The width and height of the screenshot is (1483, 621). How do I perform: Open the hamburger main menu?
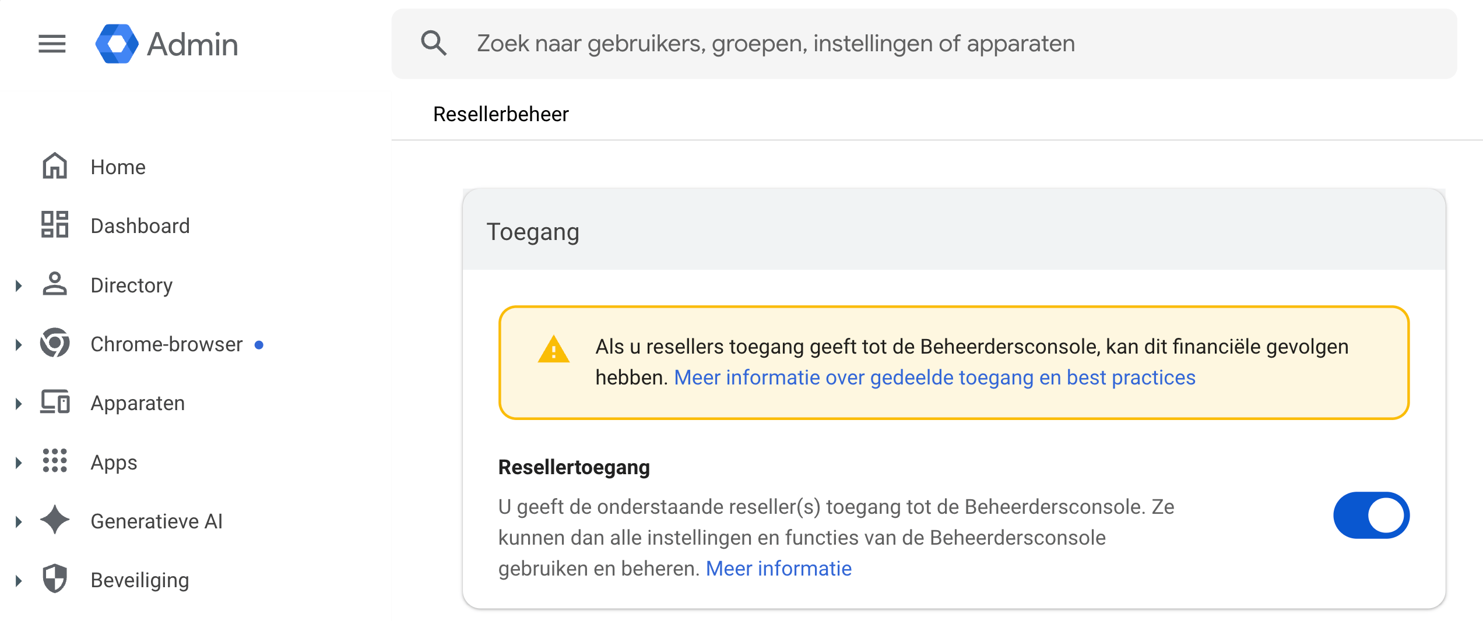point(52,44)
